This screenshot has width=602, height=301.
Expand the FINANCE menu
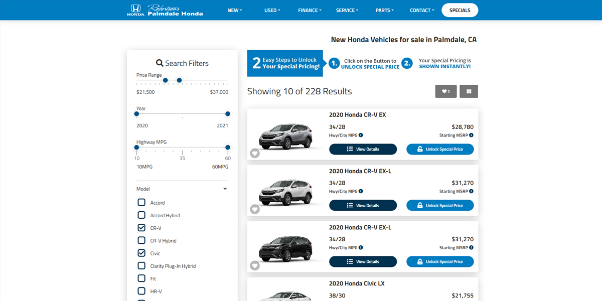[x=310, y=10]
